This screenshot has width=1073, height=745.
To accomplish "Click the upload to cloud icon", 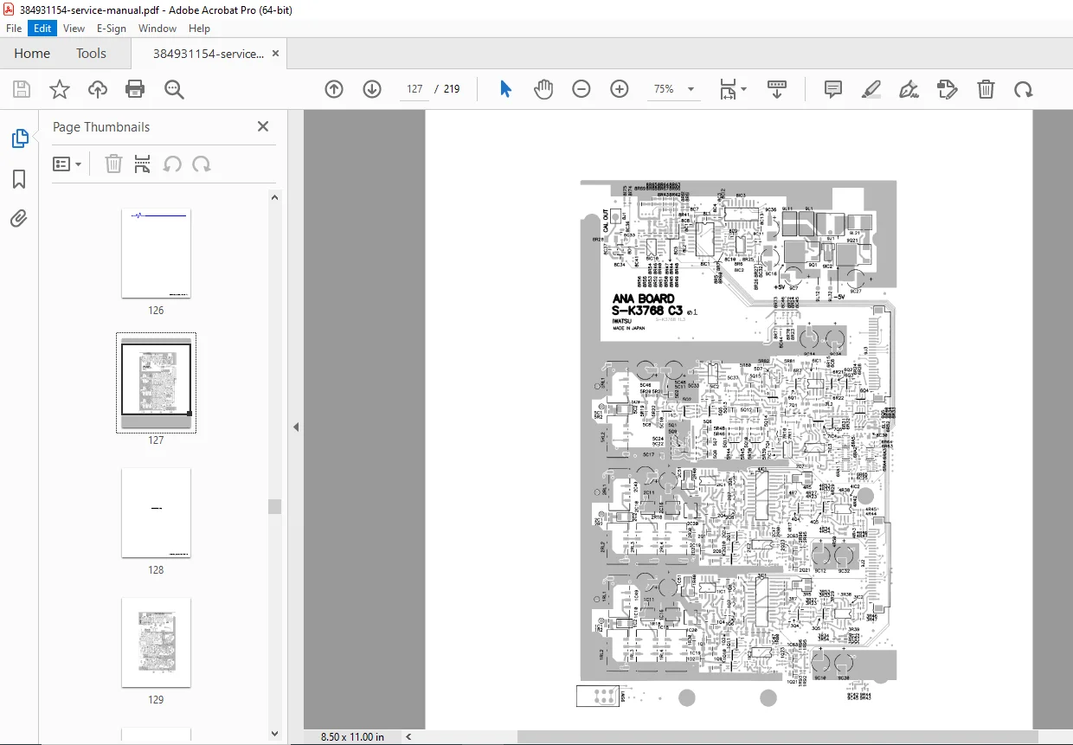I will point(98,89).
